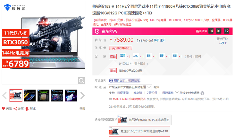Show next thumbnails with right arrow
The width and height of the screenshot is (234, 137).
[82, 96]
